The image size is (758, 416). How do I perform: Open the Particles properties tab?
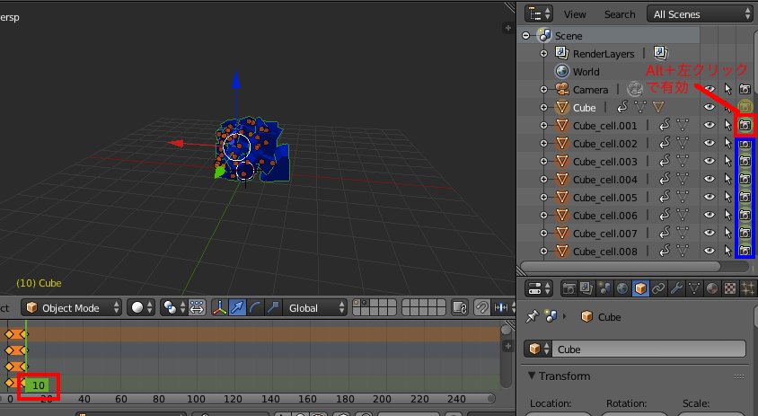[x=747, y=288]
